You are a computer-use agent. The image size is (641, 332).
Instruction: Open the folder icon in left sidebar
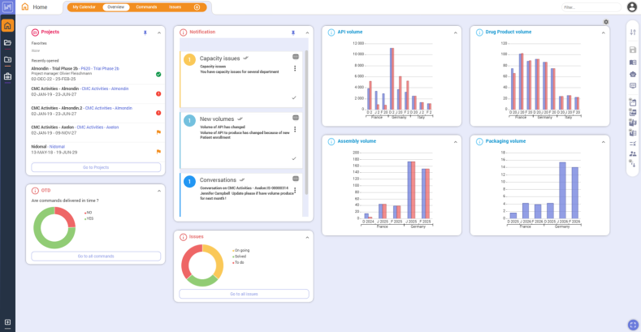pyautogui.click(x=7, y=42)
